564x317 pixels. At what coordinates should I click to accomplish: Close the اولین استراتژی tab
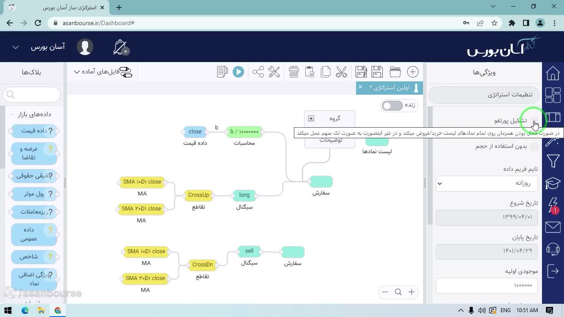pyautogui.click(x=360, y=87)
